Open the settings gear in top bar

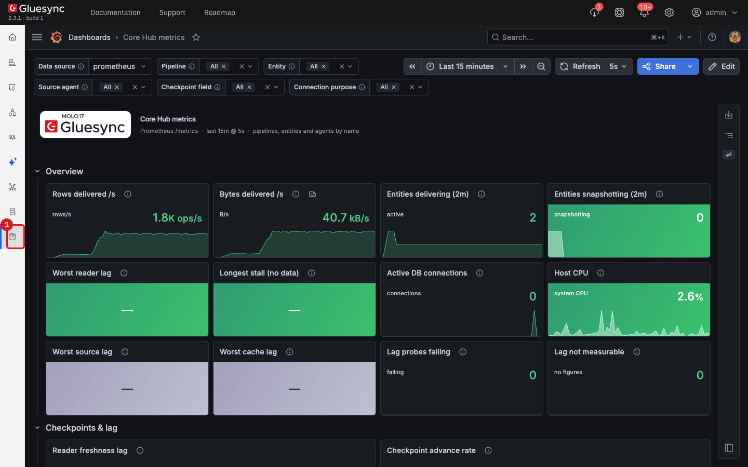coord(669,12)
